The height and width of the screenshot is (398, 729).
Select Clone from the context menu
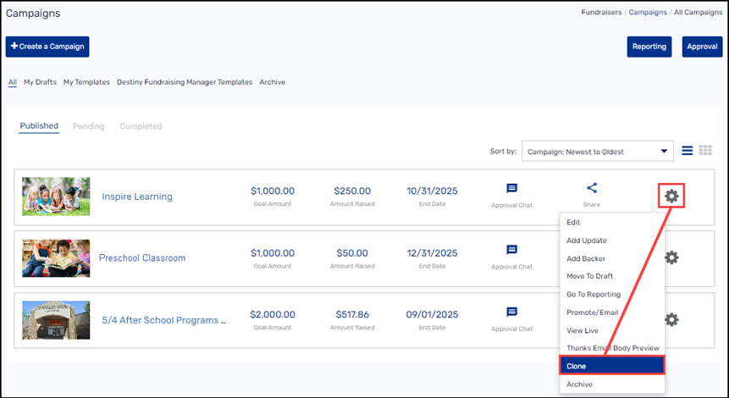[611, 366]
